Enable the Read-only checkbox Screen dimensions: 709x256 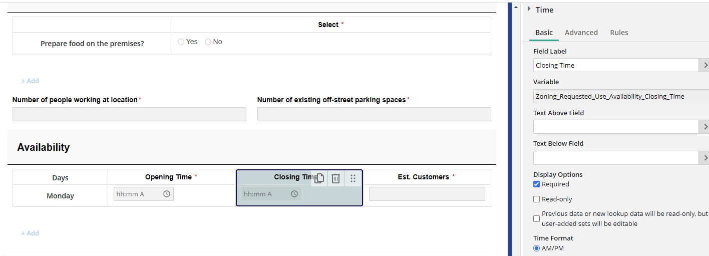point(537,199)
